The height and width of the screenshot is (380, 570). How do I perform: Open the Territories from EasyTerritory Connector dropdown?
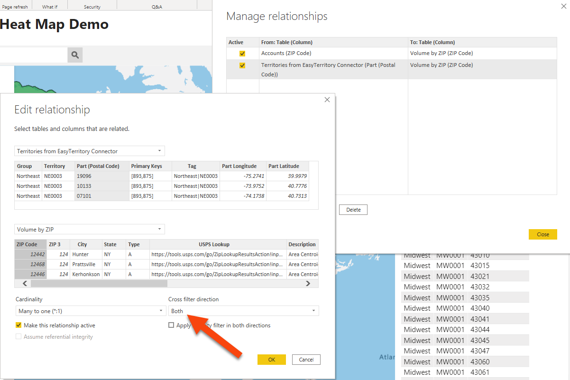(x=90, y=151)
